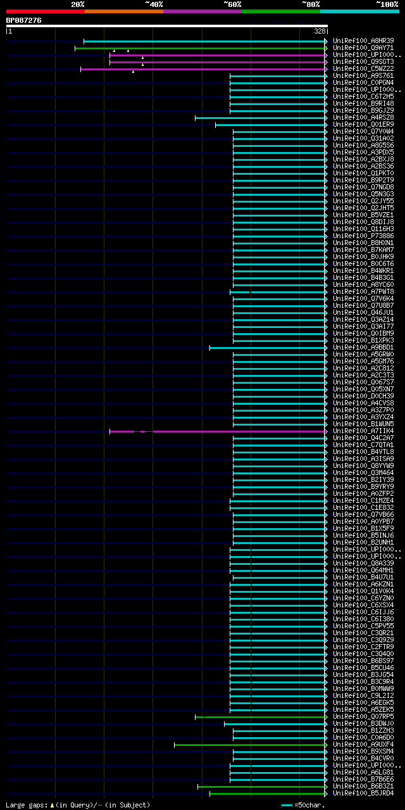Select the UniRef100_B5INJ6 label

coord(363,535)
